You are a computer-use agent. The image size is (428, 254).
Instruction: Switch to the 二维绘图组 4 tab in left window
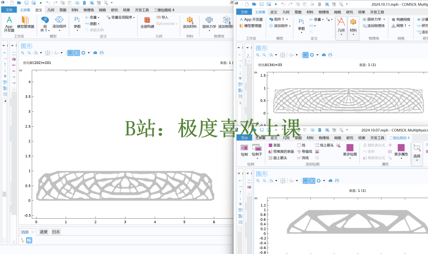(x=164, y=10)
